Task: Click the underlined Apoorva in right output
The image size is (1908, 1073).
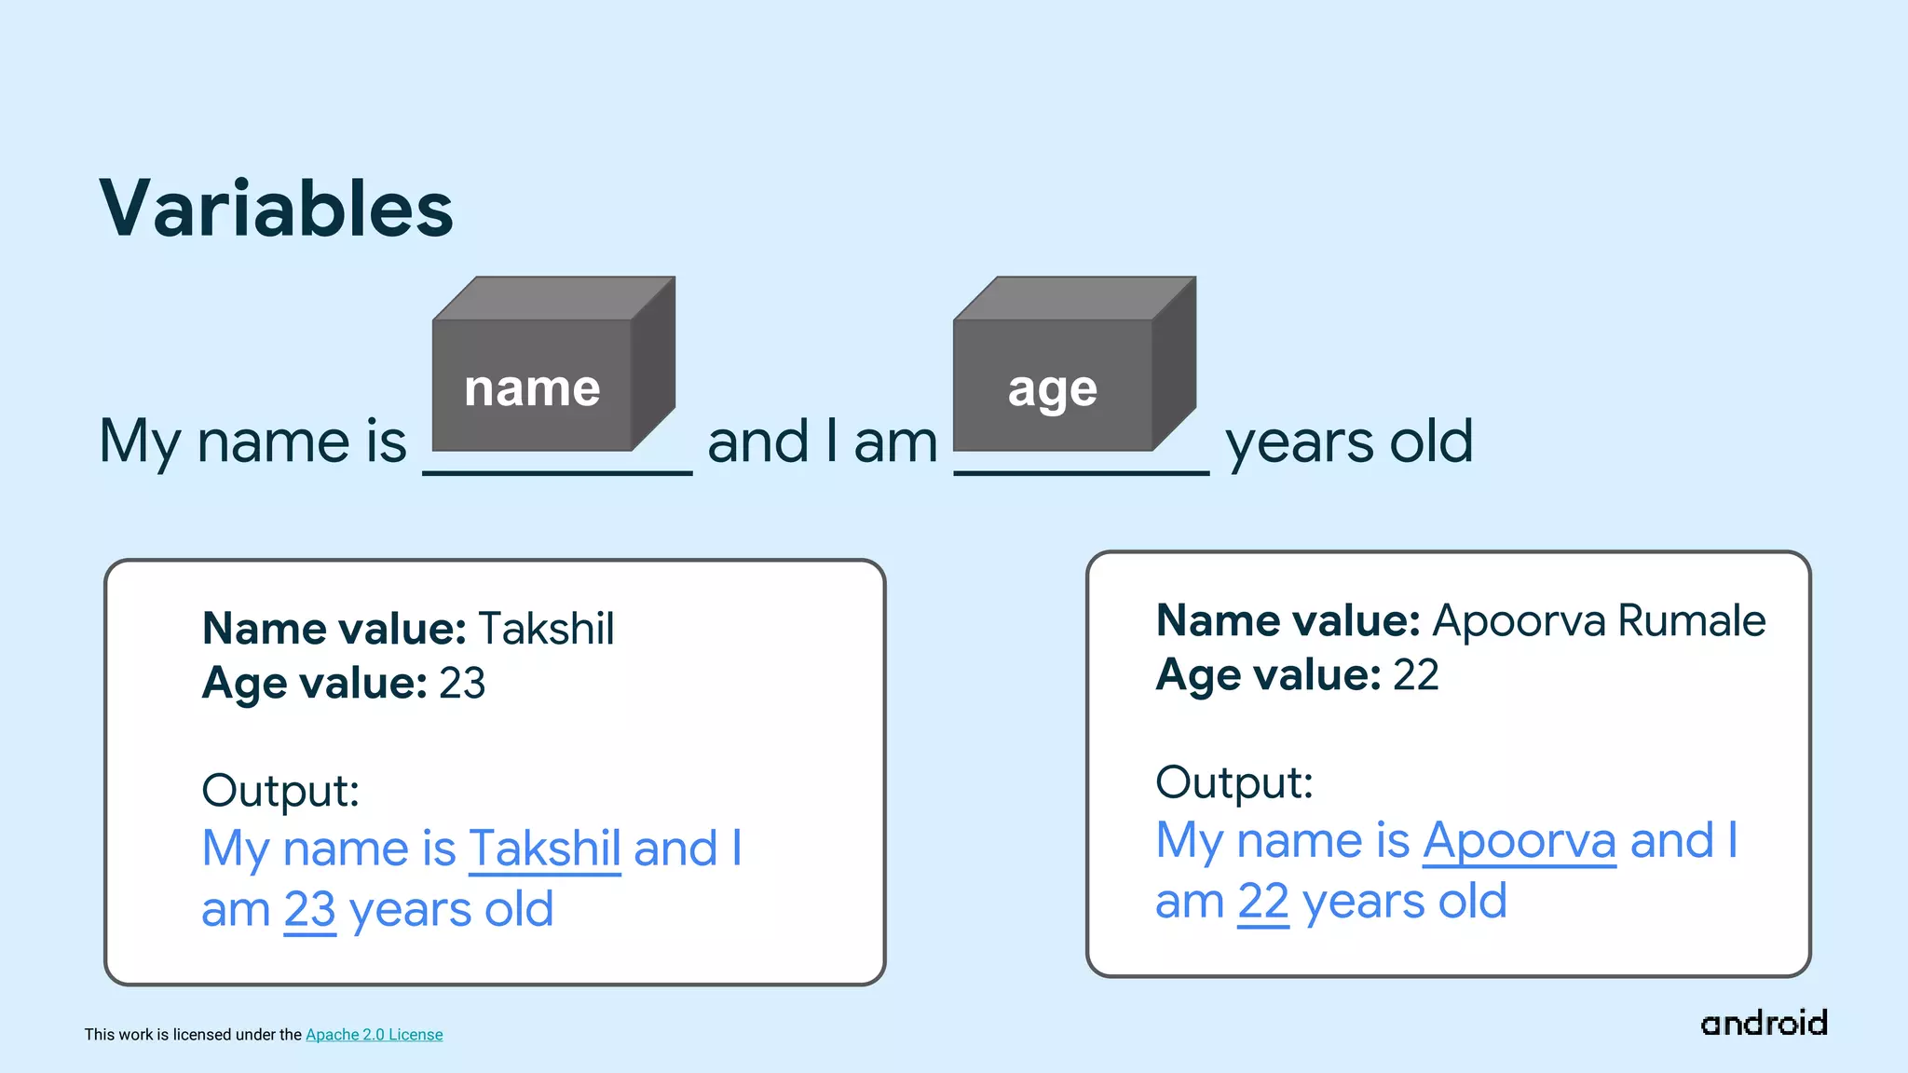Action: 1519,841
